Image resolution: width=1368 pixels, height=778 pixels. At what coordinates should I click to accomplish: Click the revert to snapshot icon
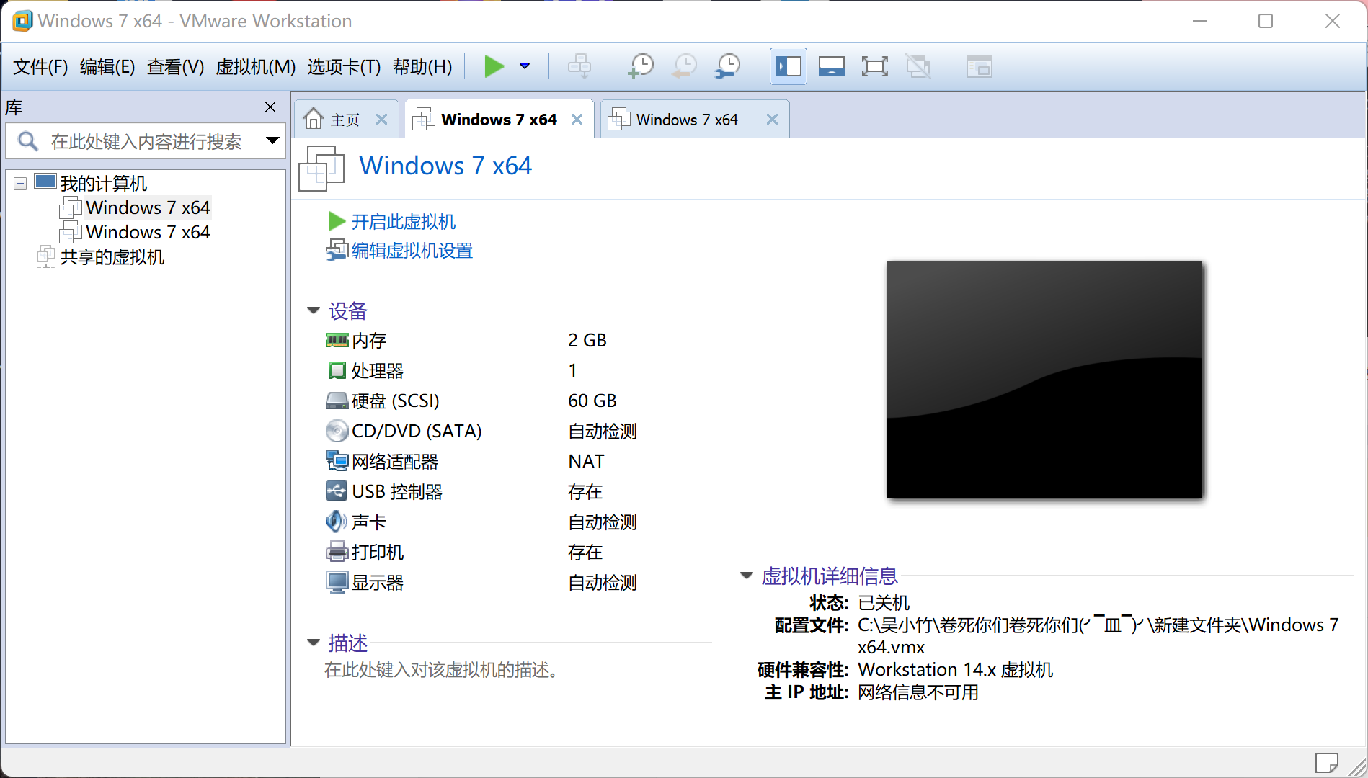(684, 66)
